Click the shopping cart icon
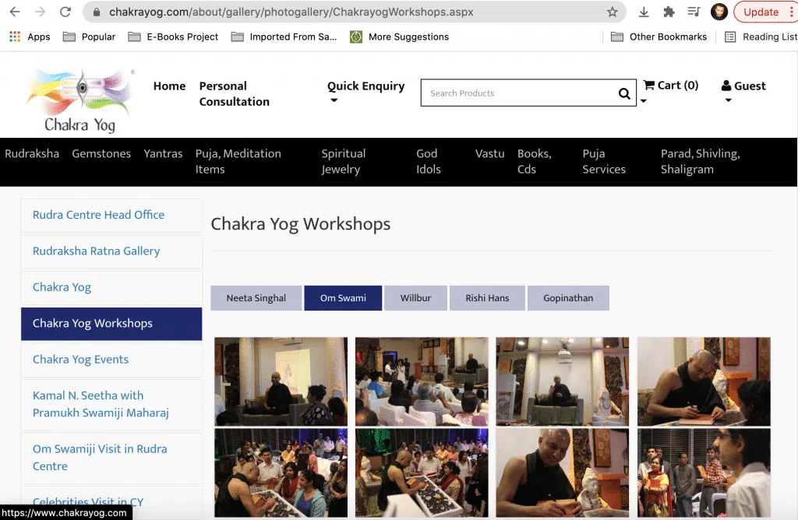798x520 pixels. tap(649, 85)
